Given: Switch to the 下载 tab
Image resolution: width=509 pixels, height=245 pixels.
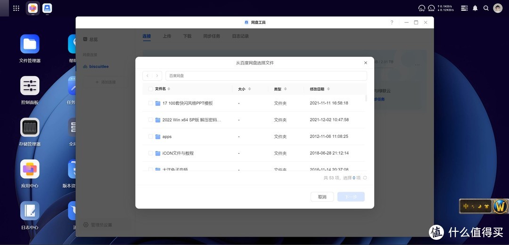Looking at the screenshot, I should [x=187, y=36].
